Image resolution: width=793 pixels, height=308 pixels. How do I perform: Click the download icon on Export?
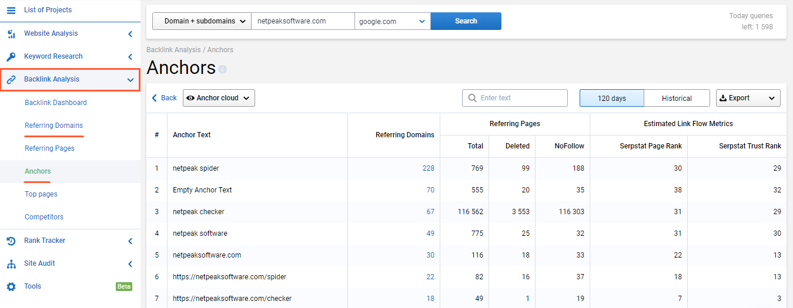[x=723, y=98]
